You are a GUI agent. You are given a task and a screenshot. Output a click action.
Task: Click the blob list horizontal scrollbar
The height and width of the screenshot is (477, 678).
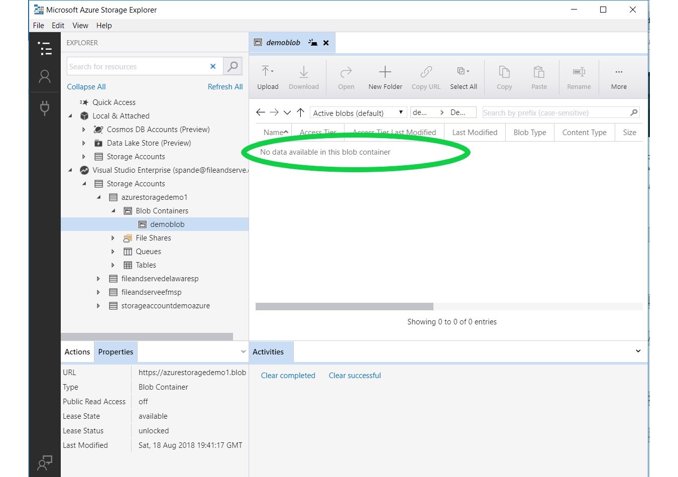(x=345, y=306)
